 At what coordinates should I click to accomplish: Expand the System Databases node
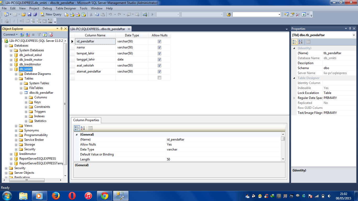point(11,50)
